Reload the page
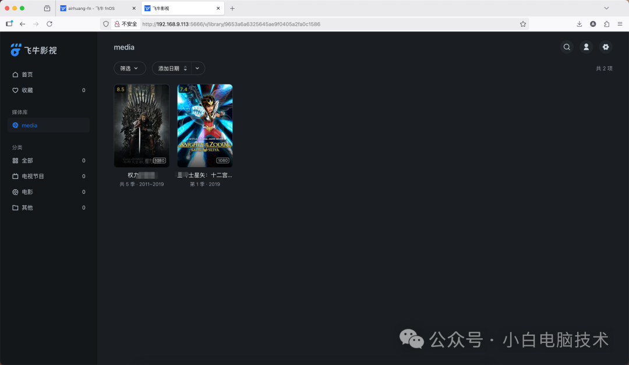This screenshot has width=629, height=365. click(50, 24)
